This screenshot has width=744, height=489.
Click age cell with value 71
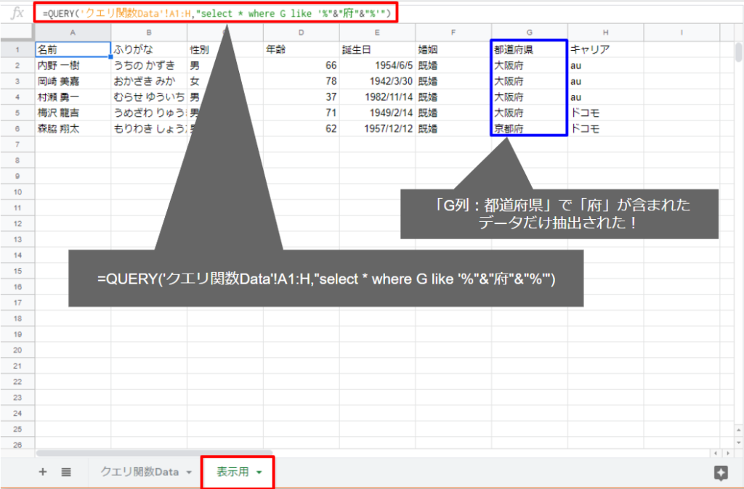click(302, 112)
